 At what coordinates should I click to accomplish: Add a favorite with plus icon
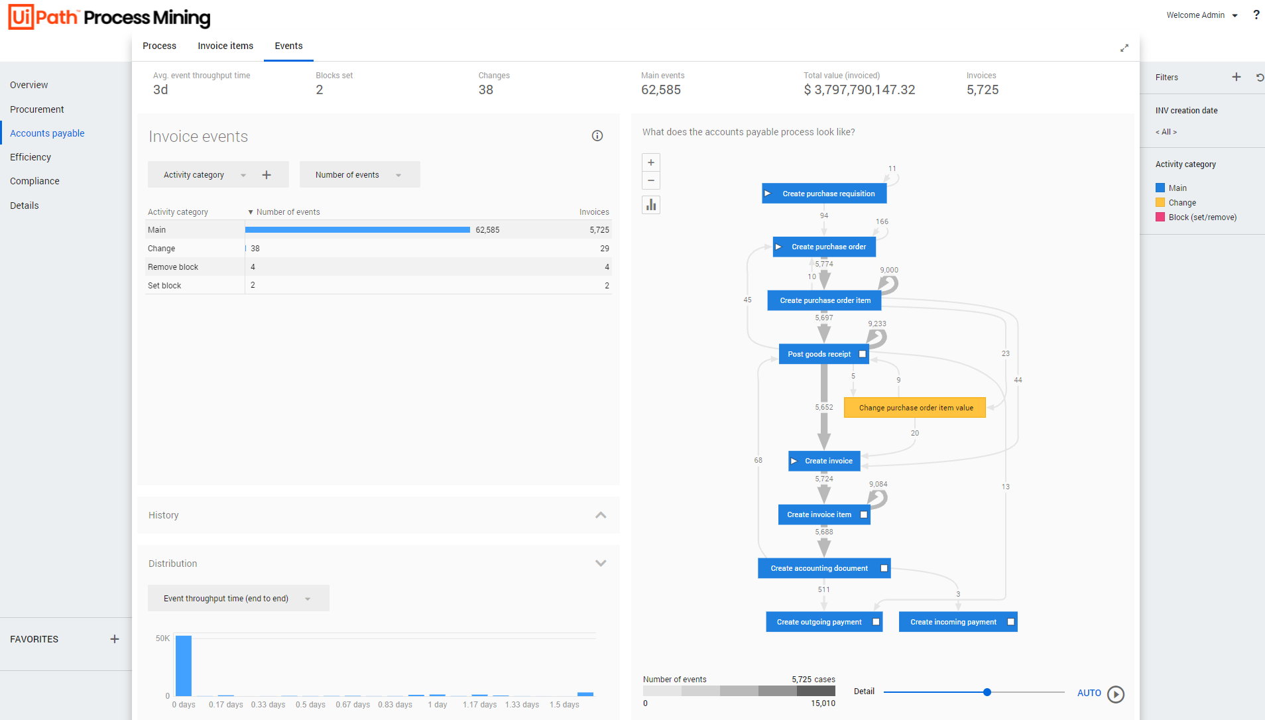pyautogui.click(x=115, y=639)
